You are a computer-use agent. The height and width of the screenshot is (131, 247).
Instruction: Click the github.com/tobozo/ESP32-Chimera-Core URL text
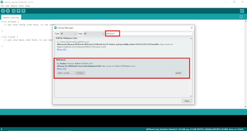click(81, 47)
